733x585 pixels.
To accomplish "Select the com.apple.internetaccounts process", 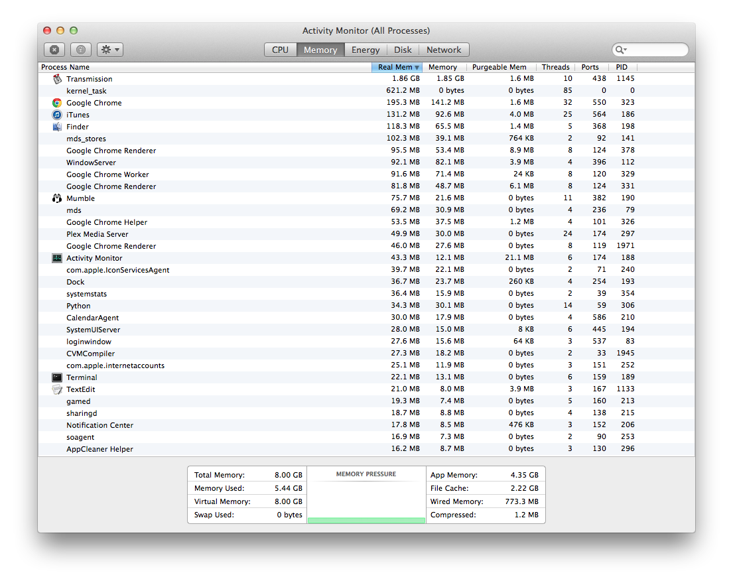I will point(366,365).
